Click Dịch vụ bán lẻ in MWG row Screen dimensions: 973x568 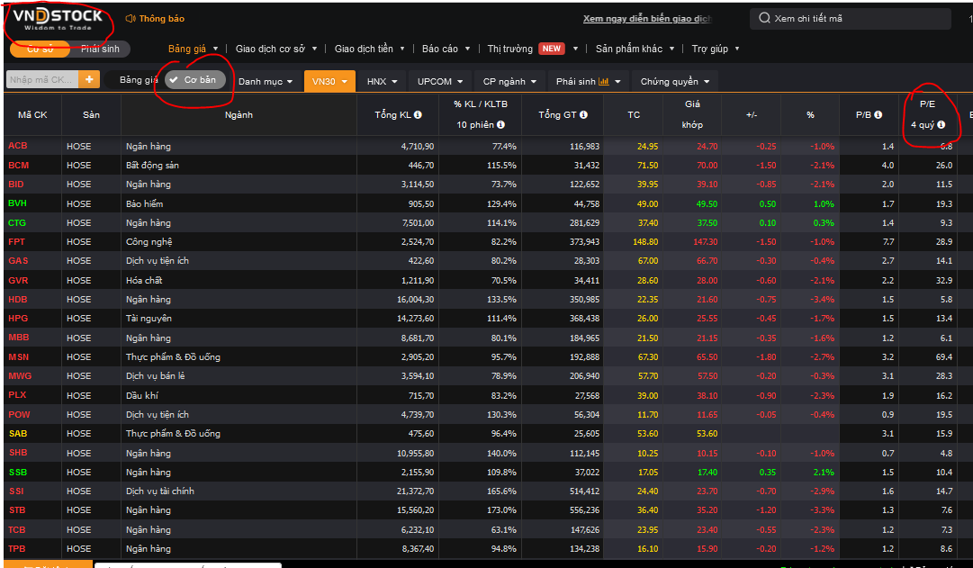coord(155,375)
